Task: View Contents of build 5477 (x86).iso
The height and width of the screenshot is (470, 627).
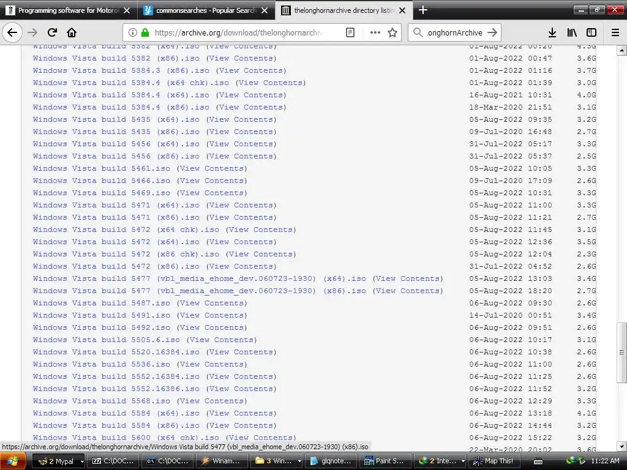Action: [408, 291]
